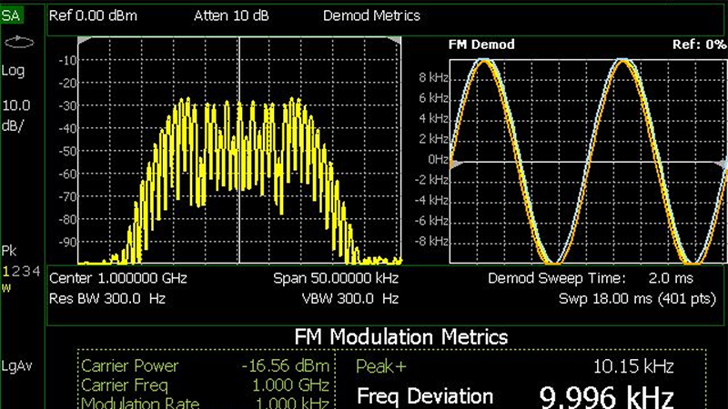
Task: Click the Span 50.00000 kHz readout
Action: (336, 278)
